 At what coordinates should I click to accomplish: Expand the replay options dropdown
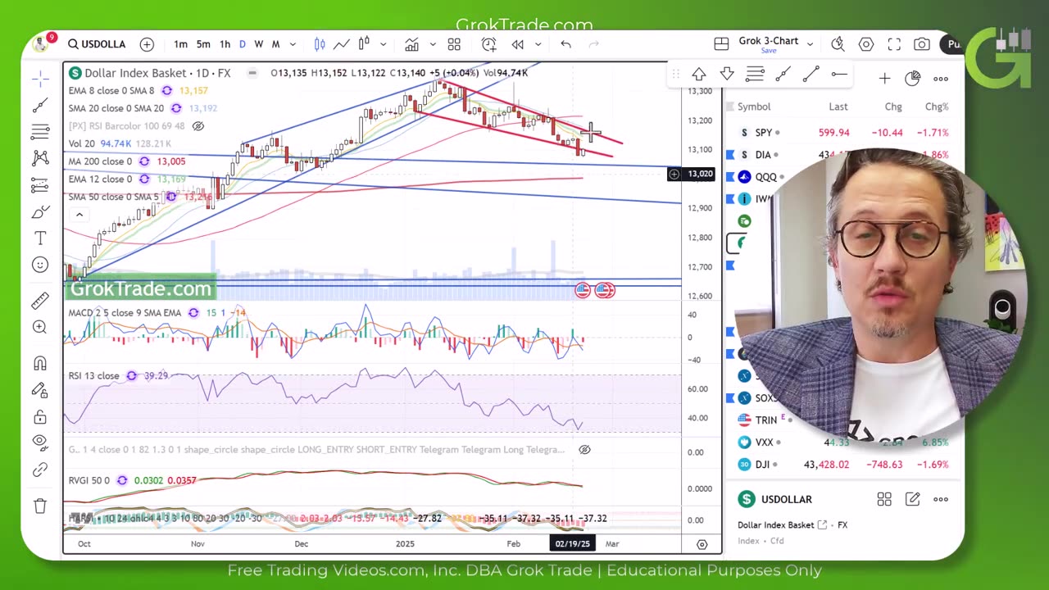coord(538,44)
